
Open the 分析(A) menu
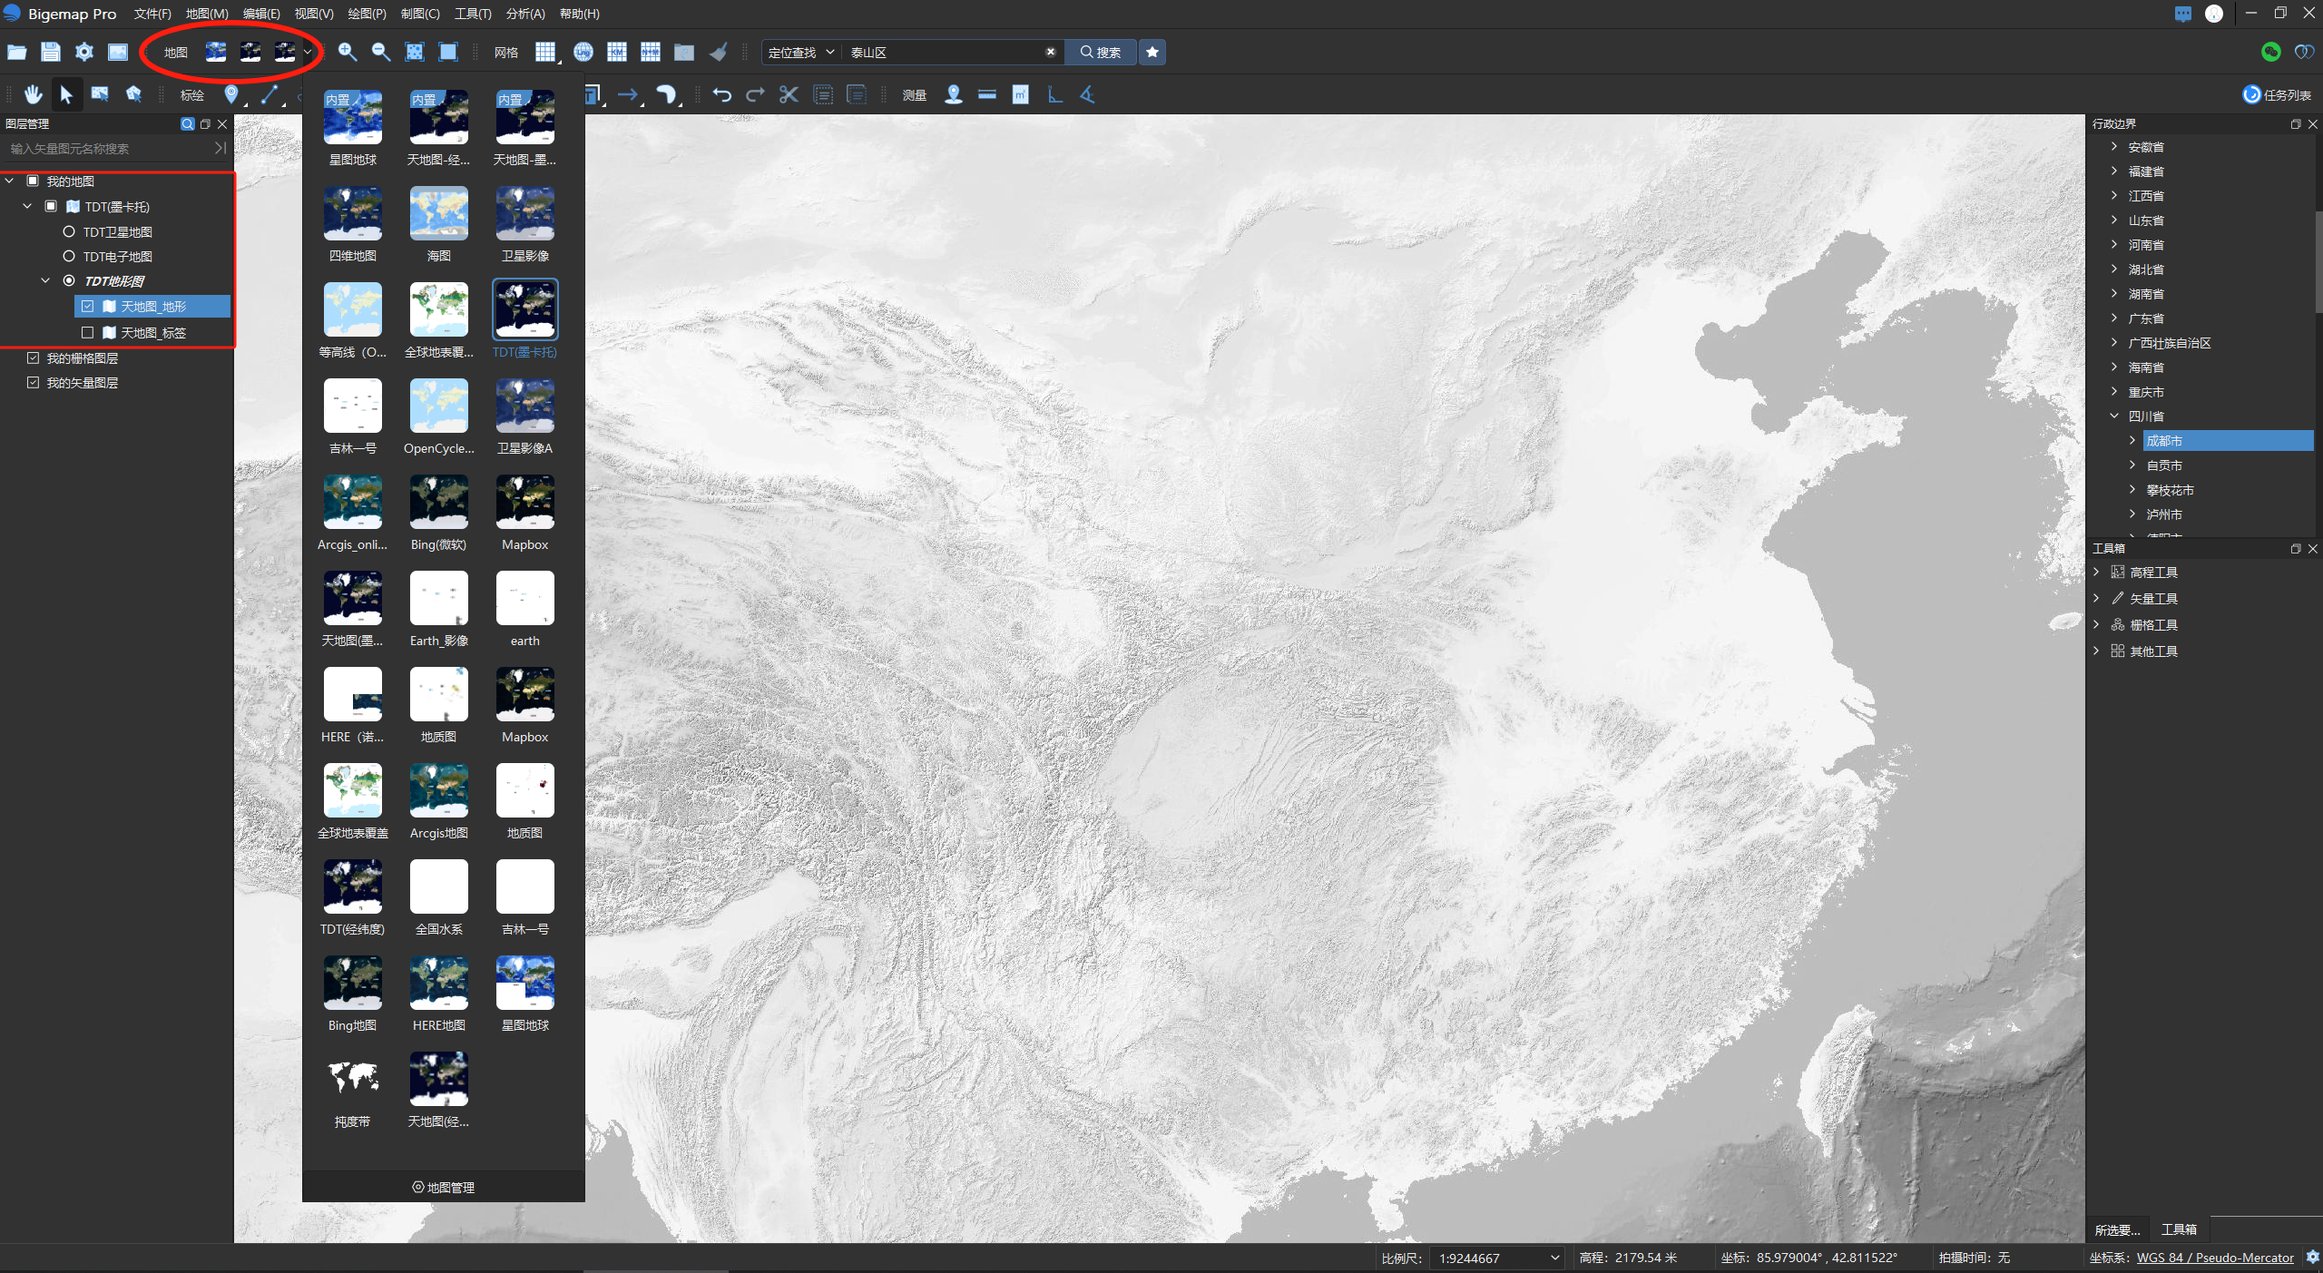(x=524, y=14)
